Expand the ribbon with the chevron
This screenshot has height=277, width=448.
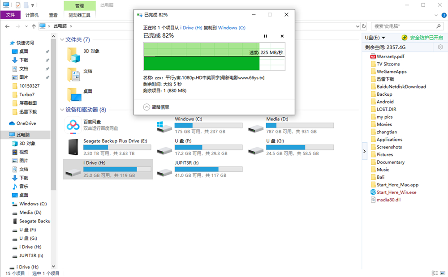pos(436,15)
